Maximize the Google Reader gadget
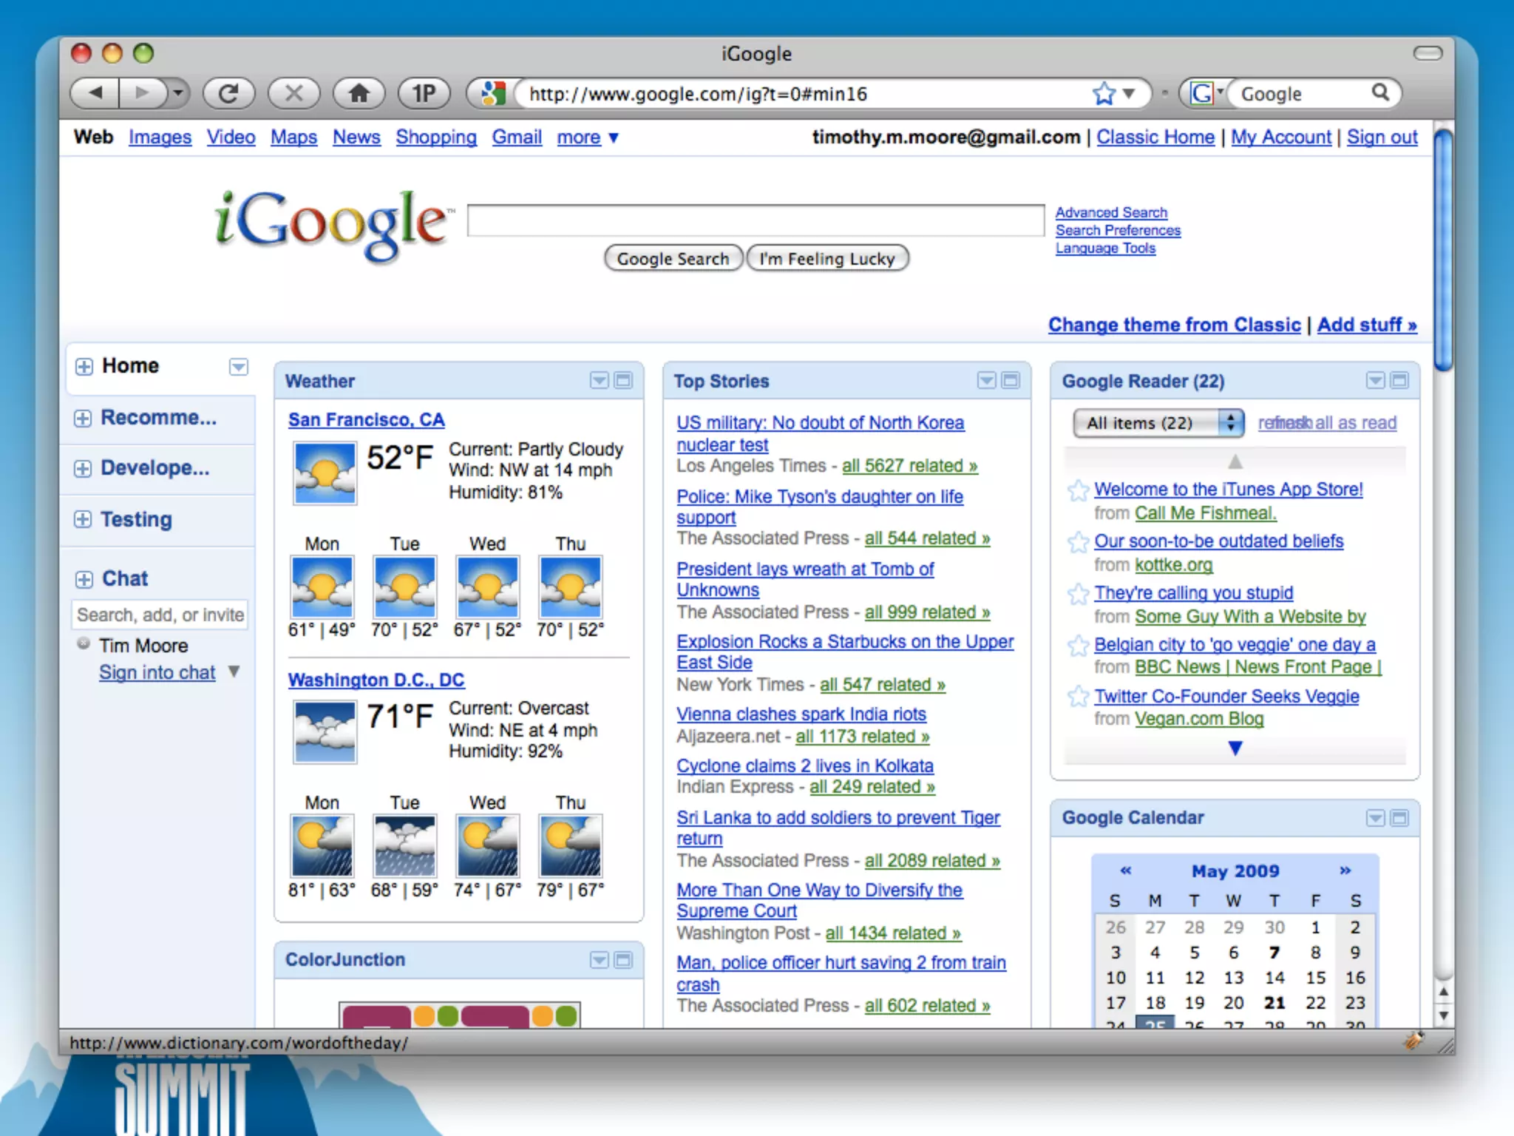The image size is (1514, 1136). (x=1399, y=380)
